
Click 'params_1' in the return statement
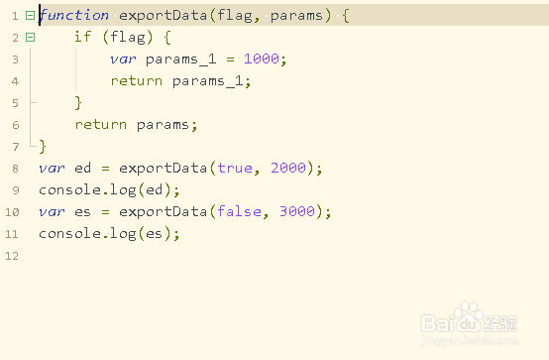click(208, 81)
